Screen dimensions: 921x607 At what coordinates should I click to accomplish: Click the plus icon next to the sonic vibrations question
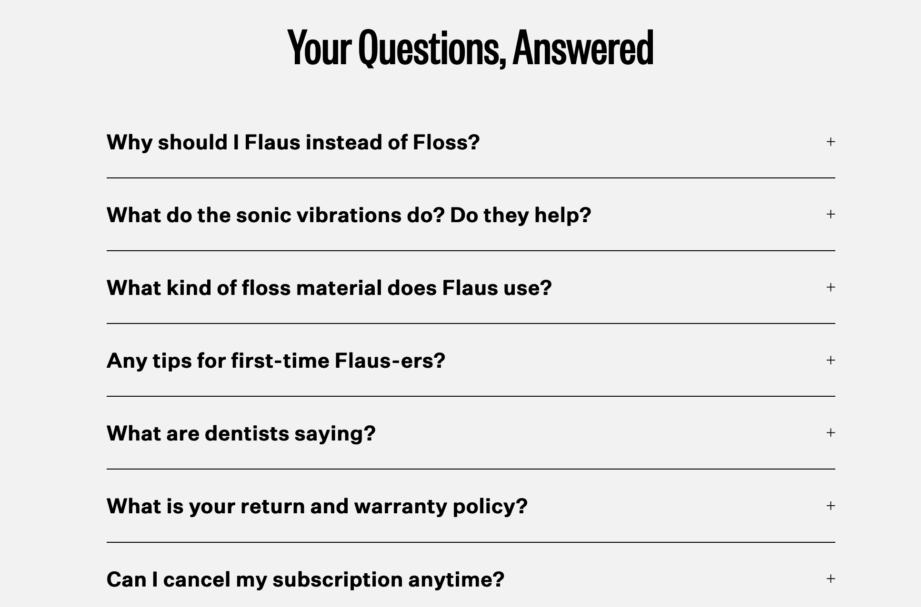pyautogui.click(x=831, y=215)
